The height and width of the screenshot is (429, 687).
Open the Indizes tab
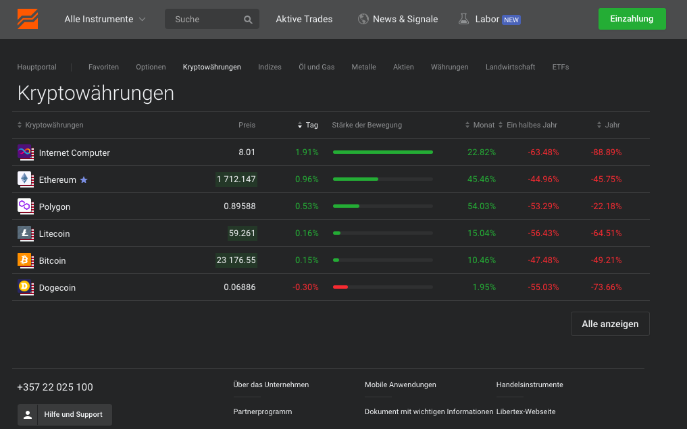(270, 67)
